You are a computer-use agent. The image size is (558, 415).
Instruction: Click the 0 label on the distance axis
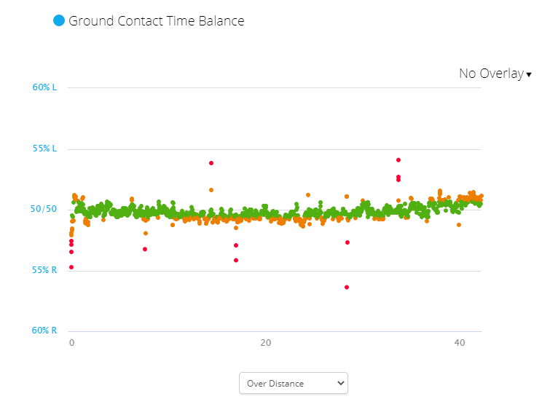[x=71, y=343]
